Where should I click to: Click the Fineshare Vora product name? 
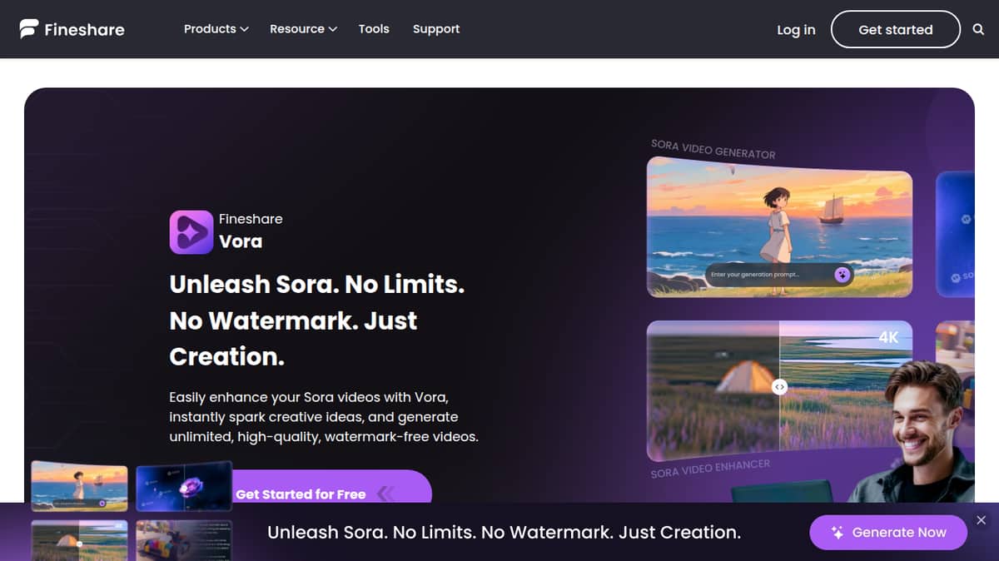pyautogui.click(x=251, y=231)
